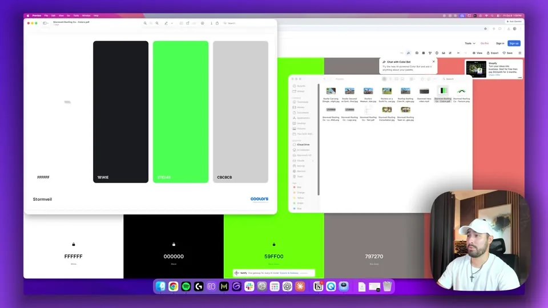This screenshot has width=548, height=308.
Task: Open the Claude app from the Dock
Action: (x=300, y=286)
